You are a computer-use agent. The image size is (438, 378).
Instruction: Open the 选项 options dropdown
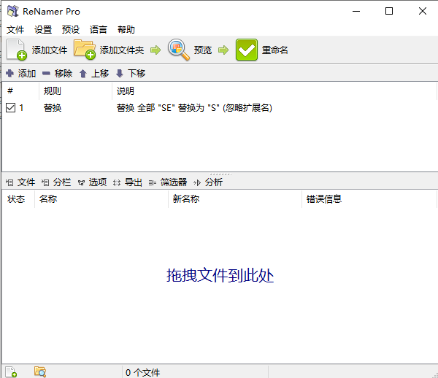92,182
